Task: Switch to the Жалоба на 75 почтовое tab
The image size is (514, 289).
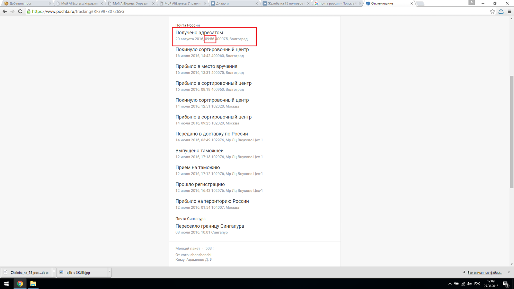Action: tap(285, 4)
